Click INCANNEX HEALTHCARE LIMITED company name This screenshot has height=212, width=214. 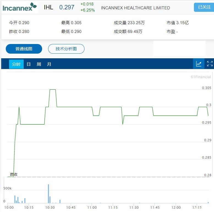tap(135, 8)
